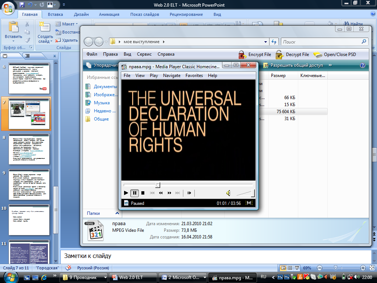The height and width of the screenshot is (283, 377).
Task: Fast forward using increase rate button
Action: (x=169, y=193)
